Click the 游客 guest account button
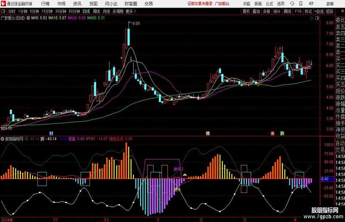The height and width of the screenshot is (222, 345). [x=330, y=4]
